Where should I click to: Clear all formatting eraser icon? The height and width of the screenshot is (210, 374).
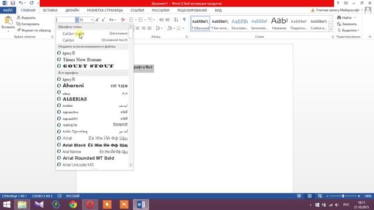click(123, 20)
